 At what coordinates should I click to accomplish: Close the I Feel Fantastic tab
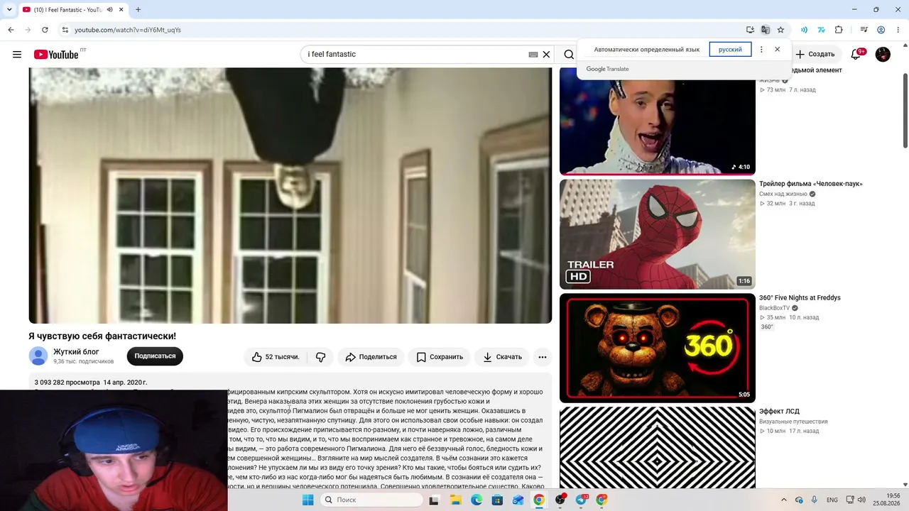click(121, 10)
